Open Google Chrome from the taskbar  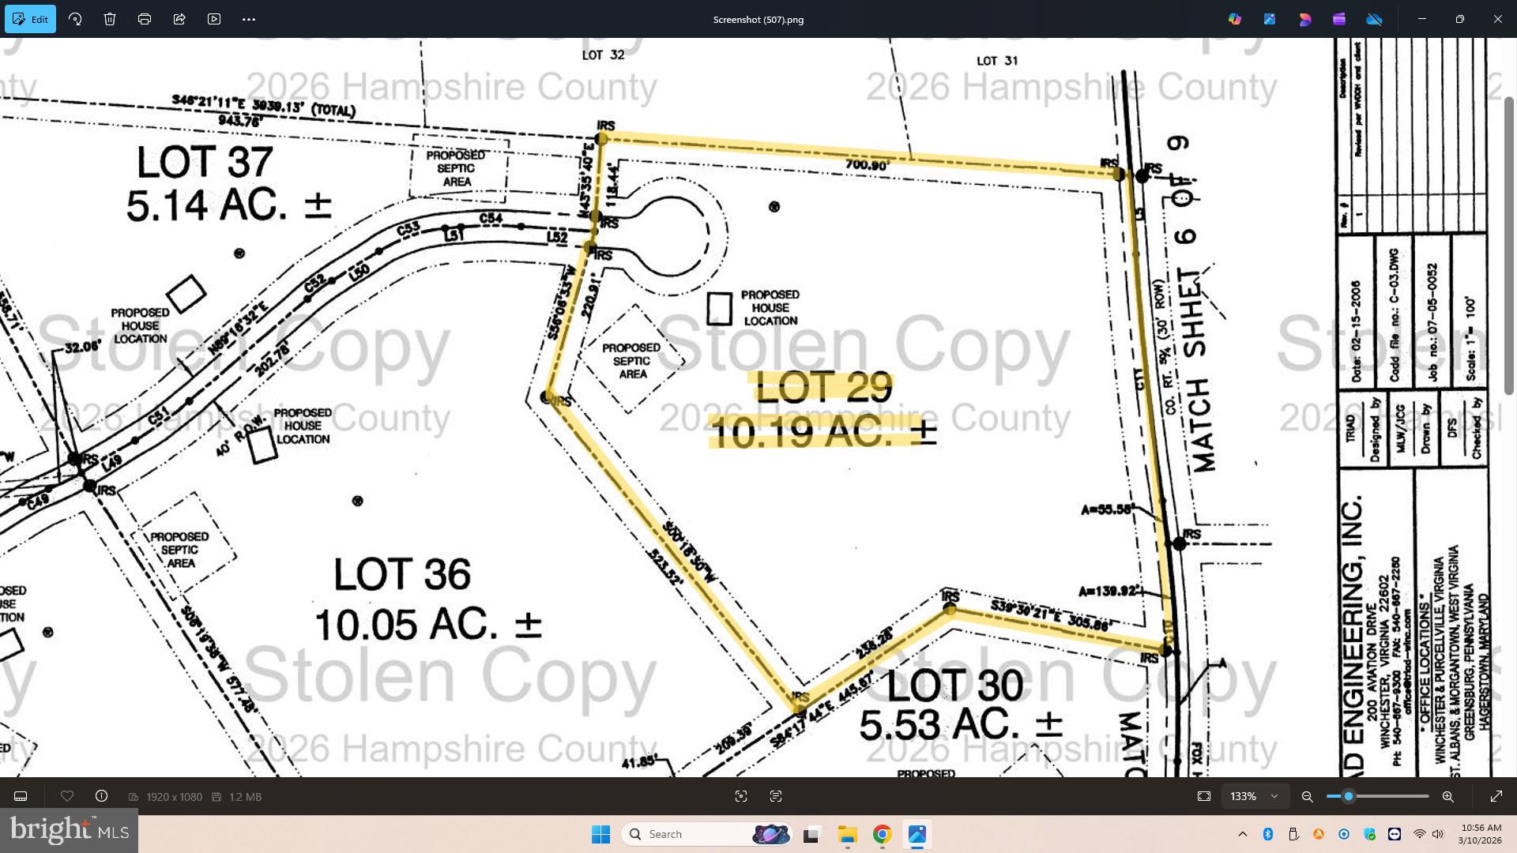(882, 834)
